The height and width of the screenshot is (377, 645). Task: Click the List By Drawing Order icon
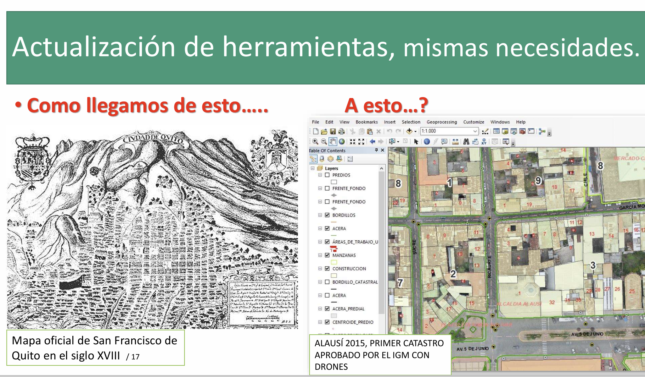click(x=313, y=159)
